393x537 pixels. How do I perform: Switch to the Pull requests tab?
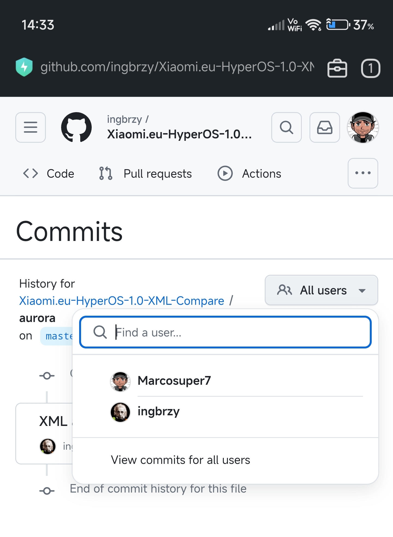145,174
